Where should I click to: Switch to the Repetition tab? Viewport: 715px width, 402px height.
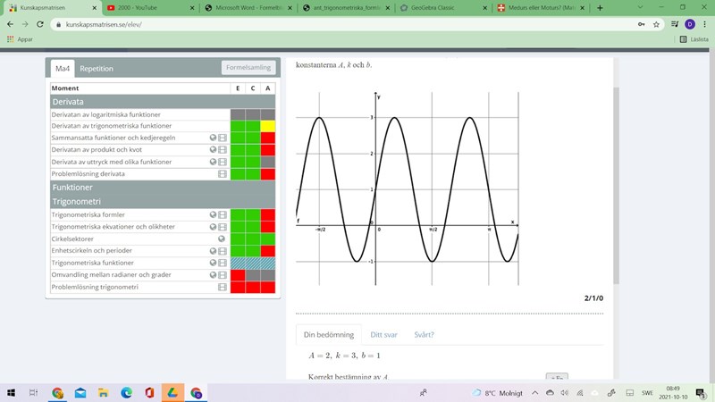(x=96, y=69)
